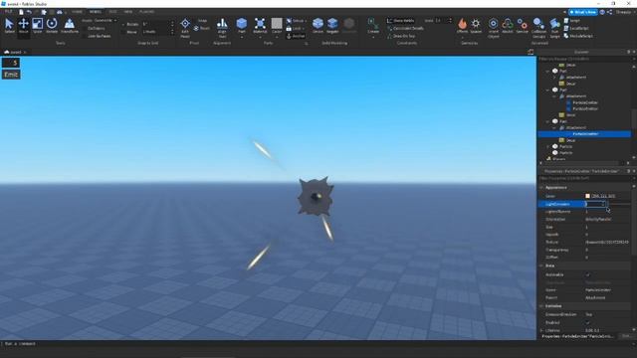Screen dimensions: 637x358
Task: Toggle the Archivable property checkbox
Action: point(587,274)
